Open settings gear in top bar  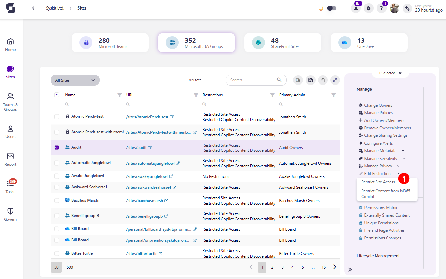[x=369, y=8]
